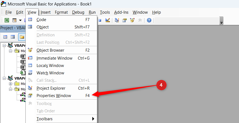
Task: Click the Project panel title bar
Action: coord(13,28)
